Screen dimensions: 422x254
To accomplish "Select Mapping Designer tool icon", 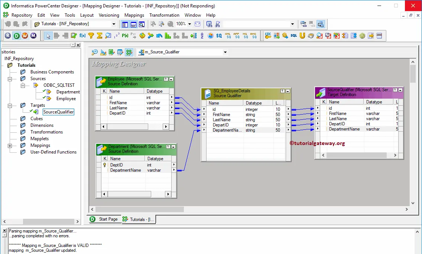I will tap(129, 52).
